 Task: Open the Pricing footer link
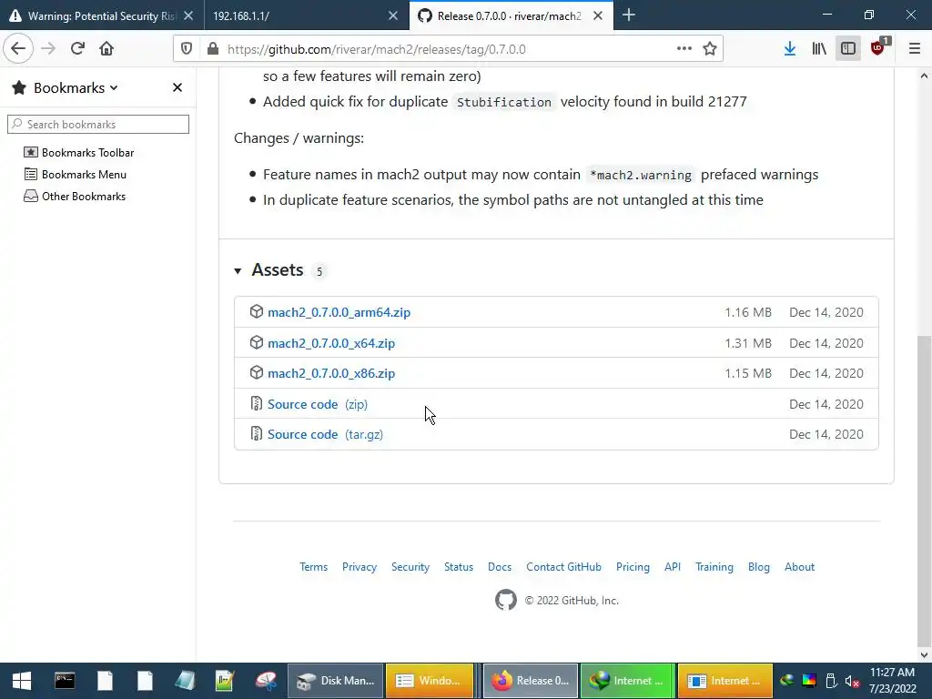pyautogui.click(x=633, y=567)
